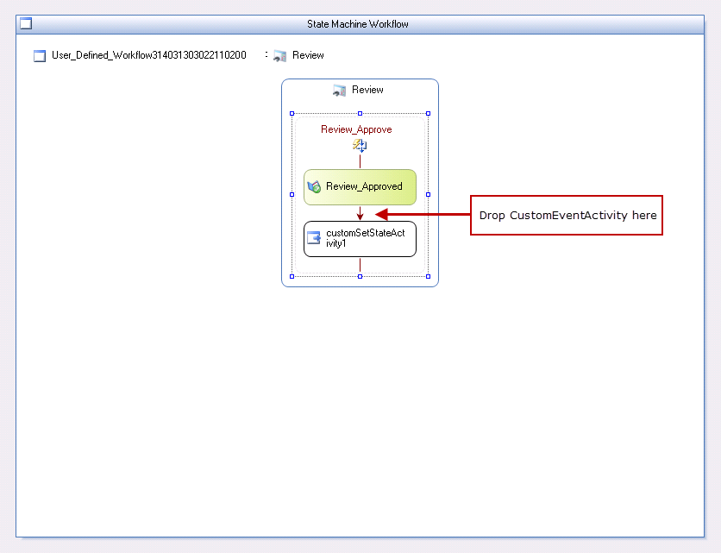Viewport: 721px width, 553px height.
Task: Click the Review state icon in the breadcrumb
Action: coord(279,56)
